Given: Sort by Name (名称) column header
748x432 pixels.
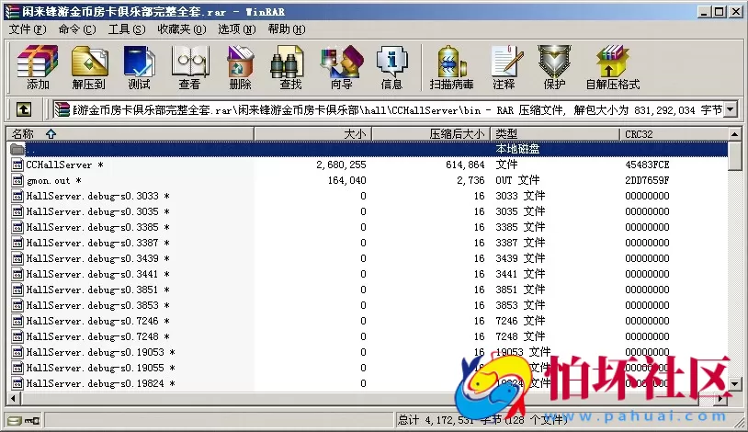Looking at the screenshot, I should 130,134.
